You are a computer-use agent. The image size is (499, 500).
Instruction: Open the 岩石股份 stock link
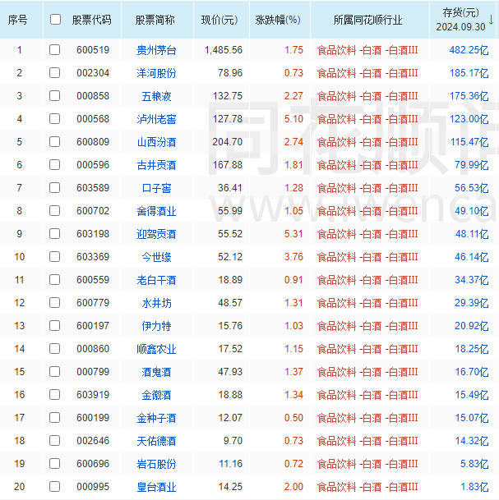[x=156, y=464]
